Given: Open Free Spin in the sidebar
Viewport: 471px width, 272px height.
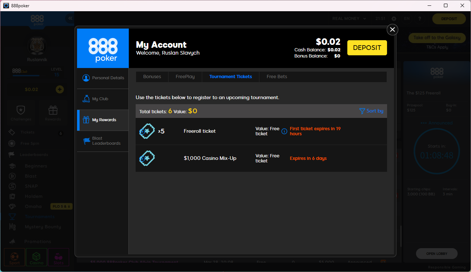Looking at the screenshot, I should point(30,143).
